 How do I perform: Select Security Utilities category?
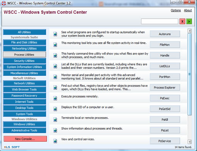coord(24,61)
